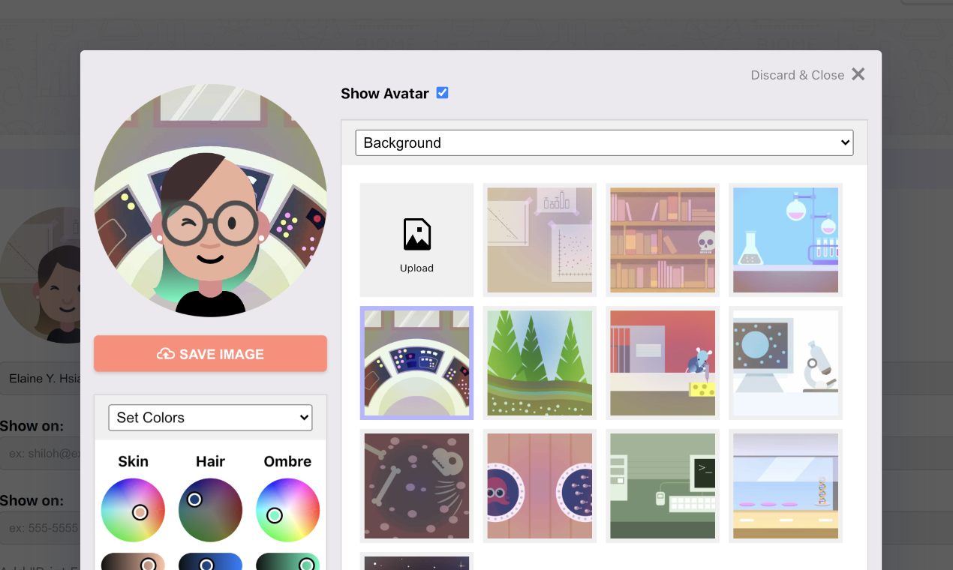The image size is (953, 570).
Task: Click the phone field with 555-5555 placeholder
Action: click(x=40, y=529)
